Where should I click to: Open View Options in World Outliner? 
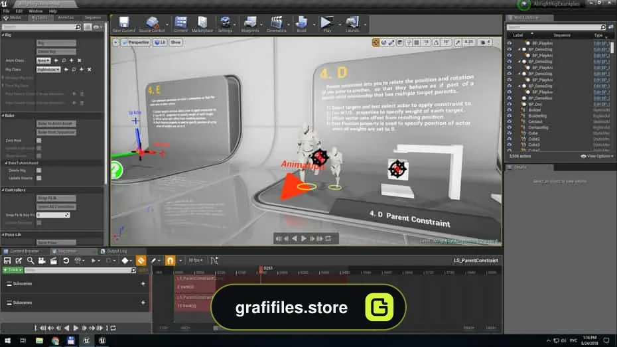click(x=597, y=156)
